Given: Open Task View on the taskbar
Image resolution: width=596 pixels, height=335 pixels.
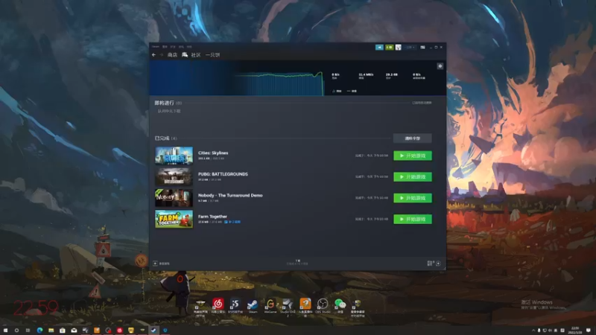Looking at the screenshot, I should 28,331.
